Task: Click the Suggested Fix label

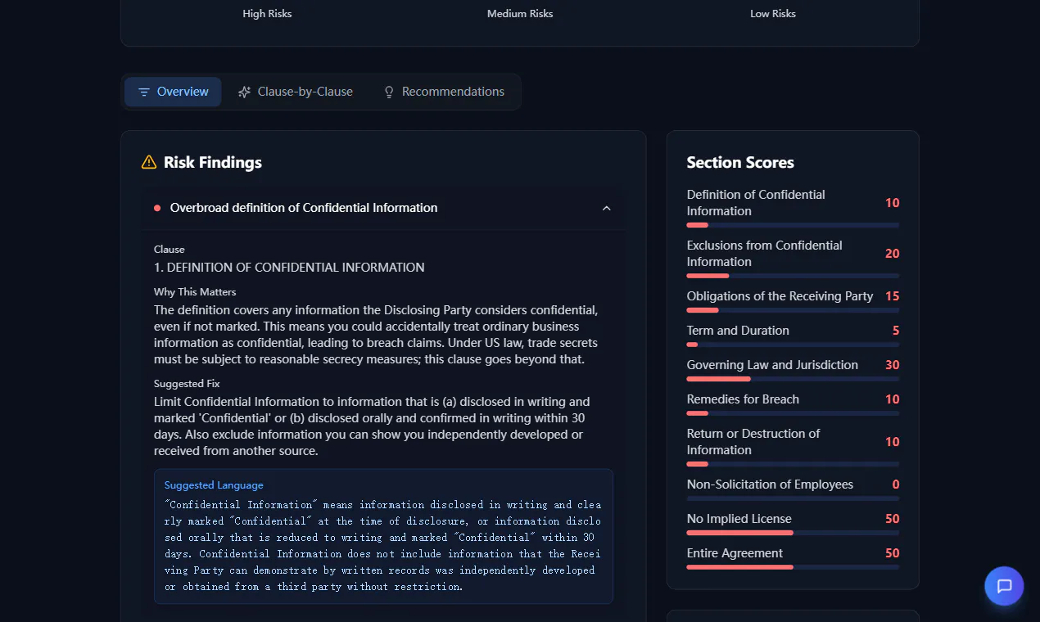Action: [x=187, y=384]
